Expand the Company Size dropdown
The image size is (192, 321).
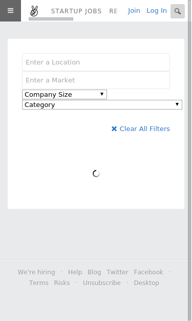[x=65, y=94]
